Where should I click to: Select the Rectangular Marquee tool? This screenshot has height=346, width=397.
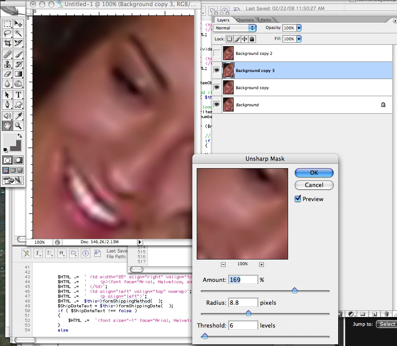7,24
